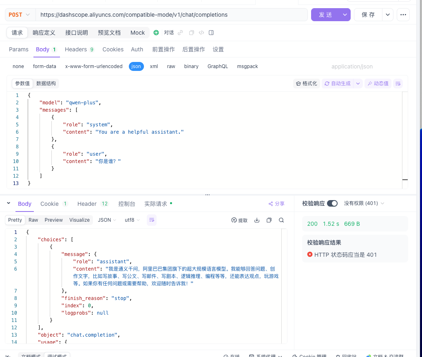The height and width of the screenshot is (357, 422).
Task: Select the x-www-form-urlencoded body type
Action: [x=94, y=66]
